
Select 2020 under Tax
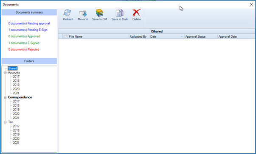coord(16,138)
